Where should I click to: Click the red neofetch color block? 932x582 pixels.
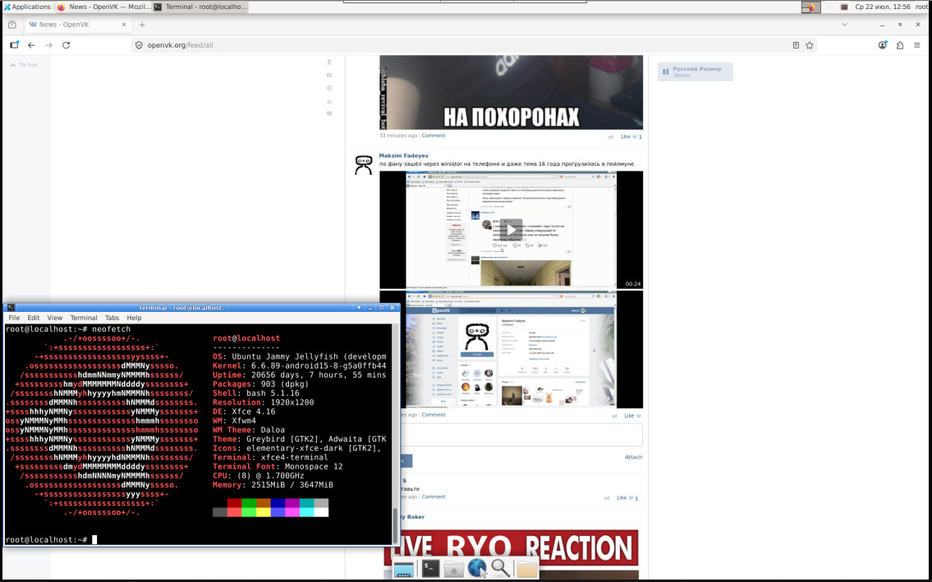234,503
